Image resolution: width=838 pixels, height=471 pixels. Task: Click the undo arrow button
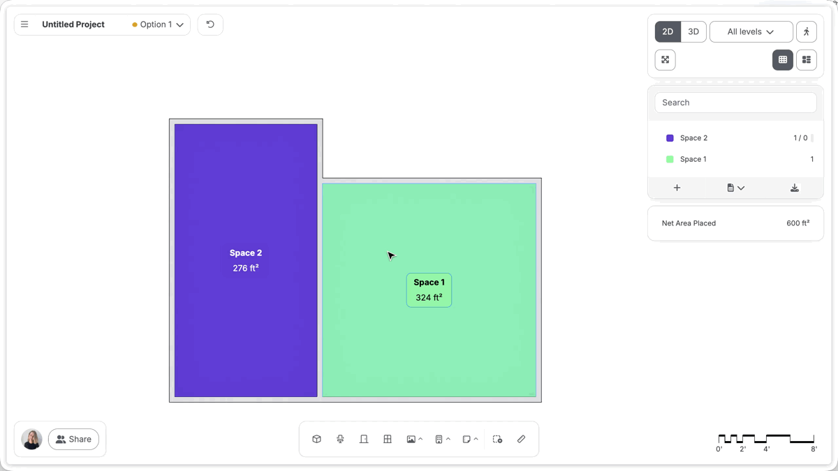pos(210,24)
